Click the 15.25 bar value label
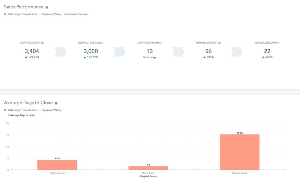The image size is (300, 183). (x=240, y=133)
